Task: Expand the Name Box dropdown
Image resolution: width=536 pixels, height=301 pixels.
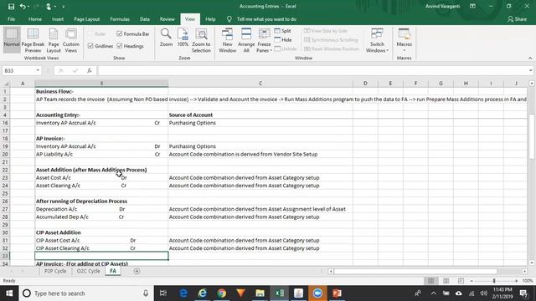Action: (37, 70)
